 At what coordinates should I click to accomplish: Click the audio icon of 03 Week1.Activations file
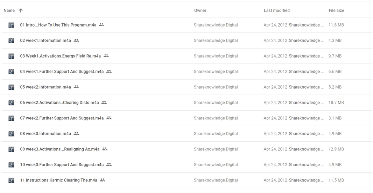(x=11, y=56)
